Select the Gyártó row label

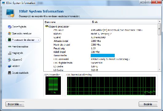point(57,37)
